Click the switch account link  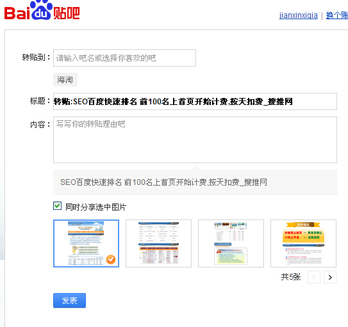[x=337, y=15]
